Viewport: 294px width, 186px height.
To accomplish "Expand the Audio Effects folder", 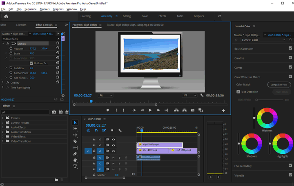I will [x=3, y=127].
